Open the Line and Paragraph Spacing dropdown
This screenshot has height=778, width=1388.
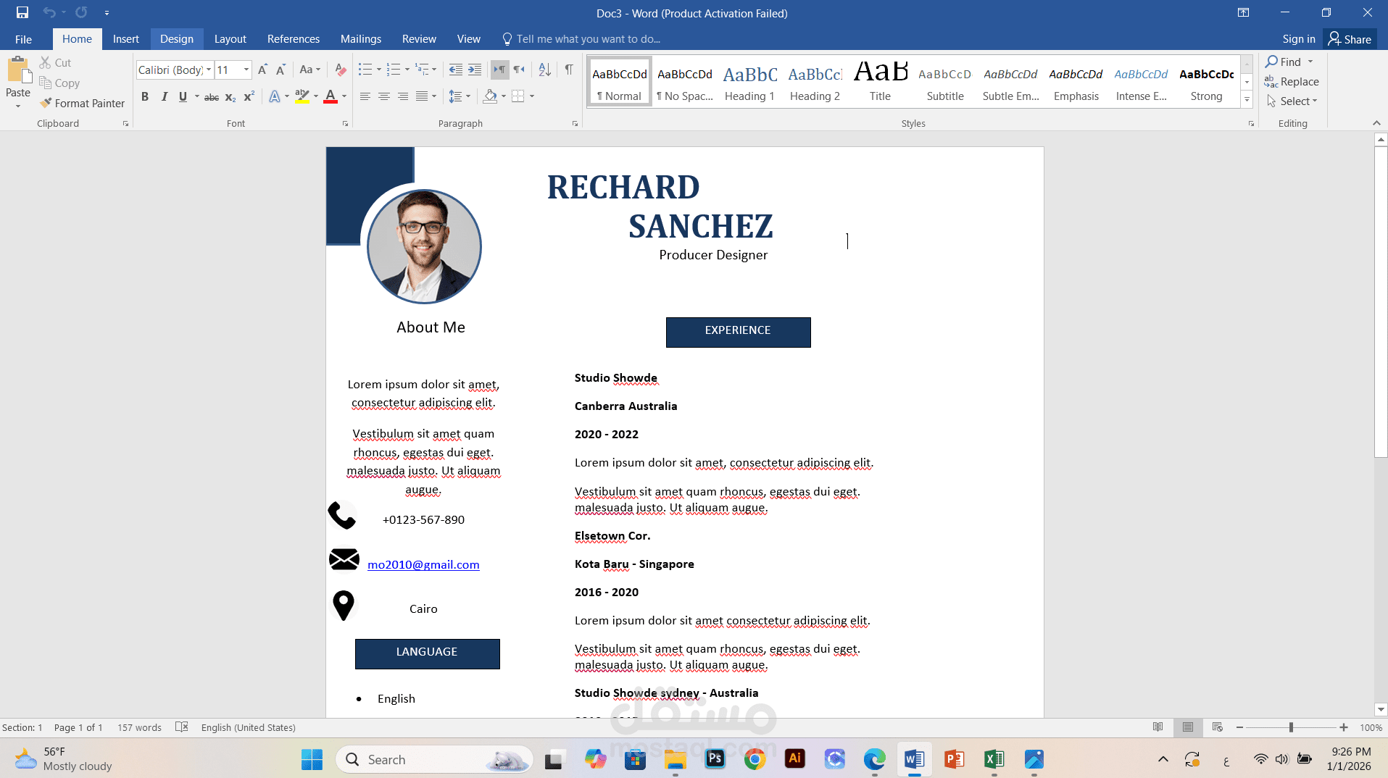point(460,96)
